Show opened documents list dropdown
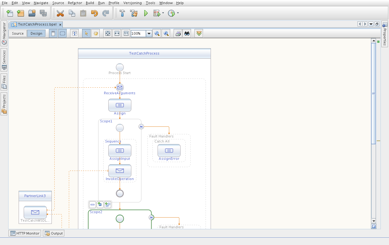This screenshot has height=245, width=389. (x=371, y=24)
